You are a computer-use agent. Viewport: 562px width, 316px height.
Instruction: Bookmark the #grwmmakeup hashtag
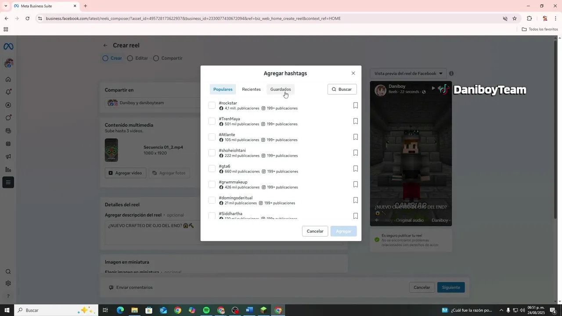click(356, 184)
